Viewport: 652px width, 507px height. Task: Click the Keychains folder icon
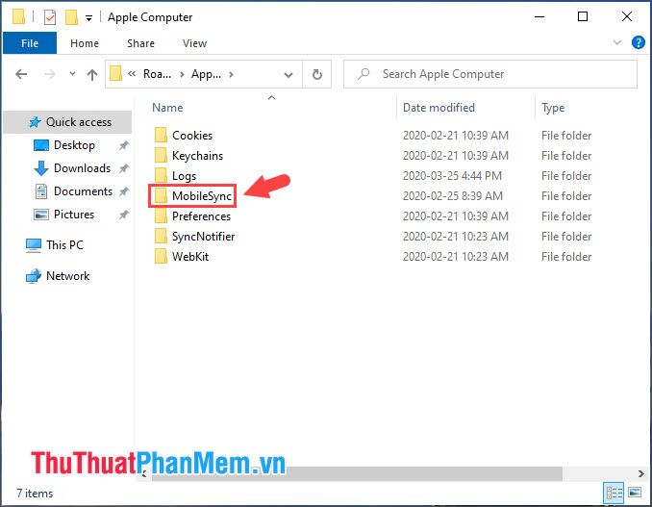(x=161, y=156)
